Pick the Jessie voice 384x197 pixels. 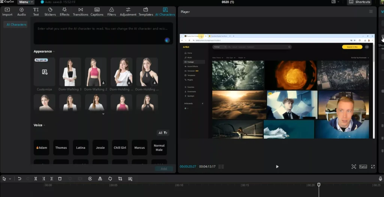click(100, 147)
